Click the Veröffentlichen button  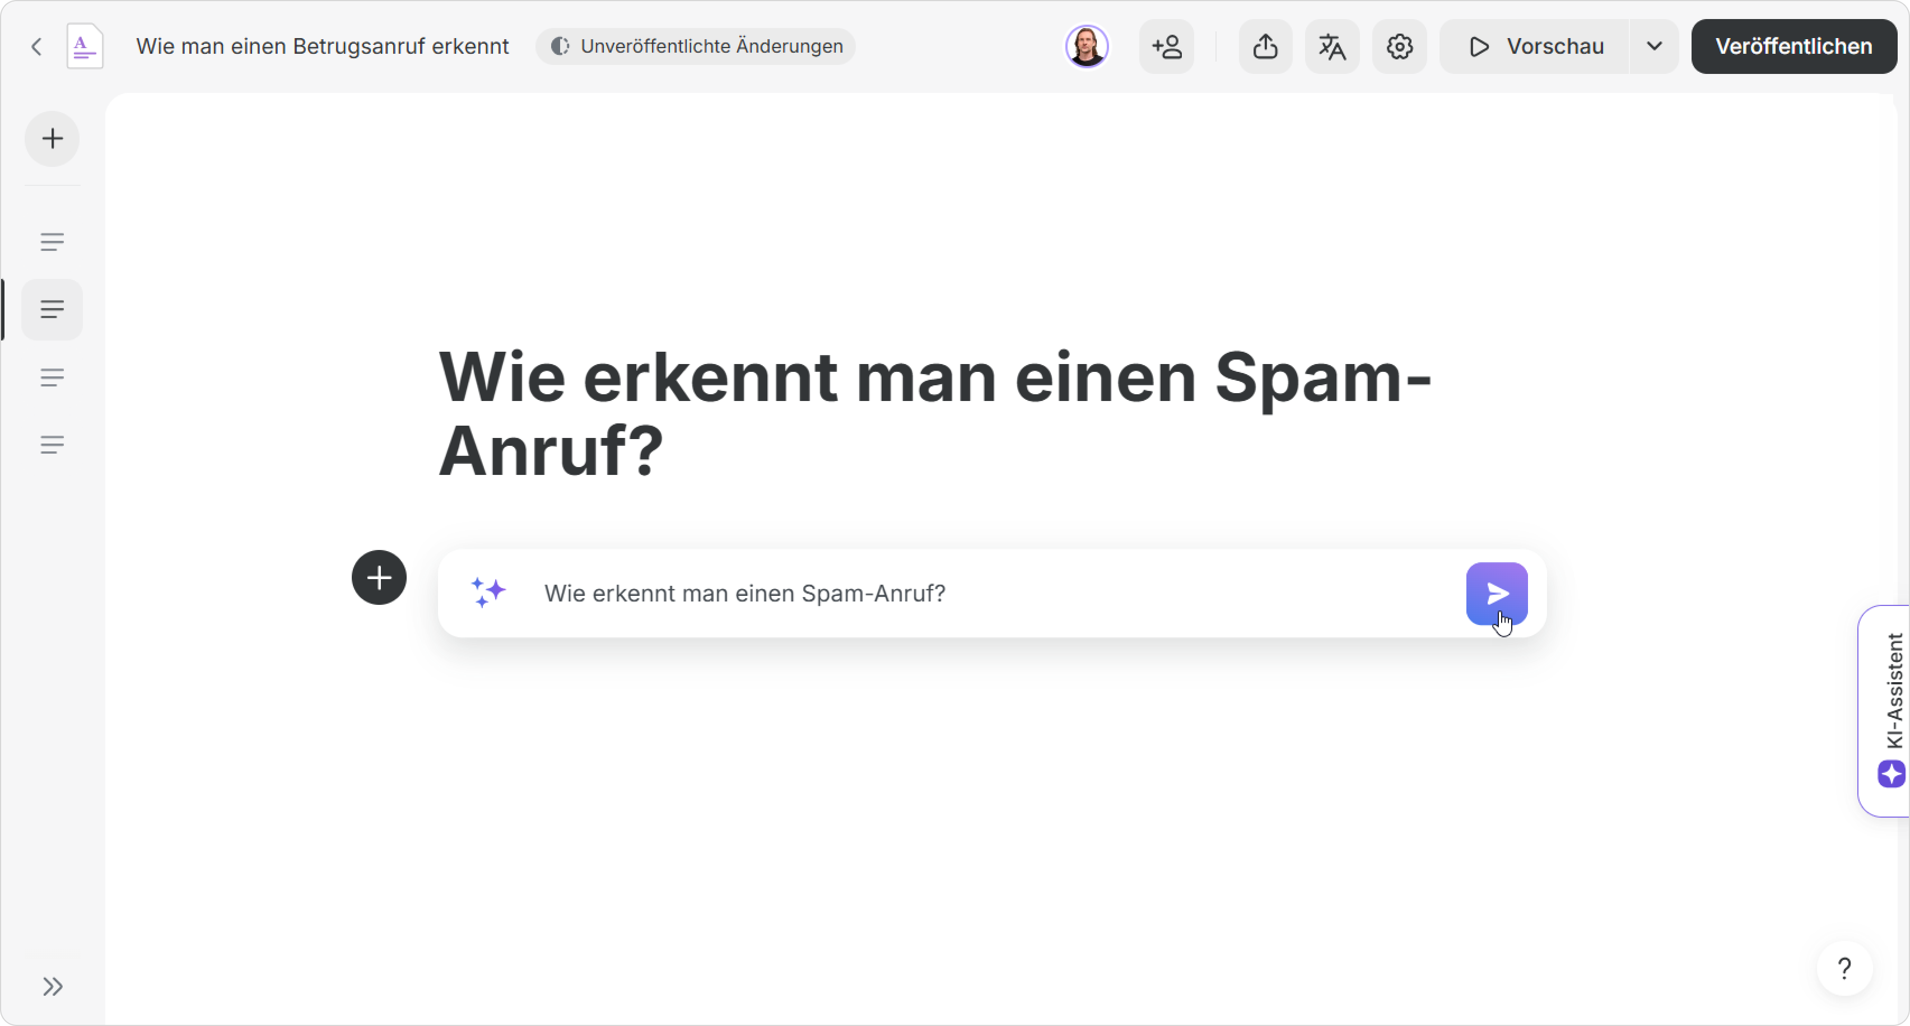pos(1793,46)
